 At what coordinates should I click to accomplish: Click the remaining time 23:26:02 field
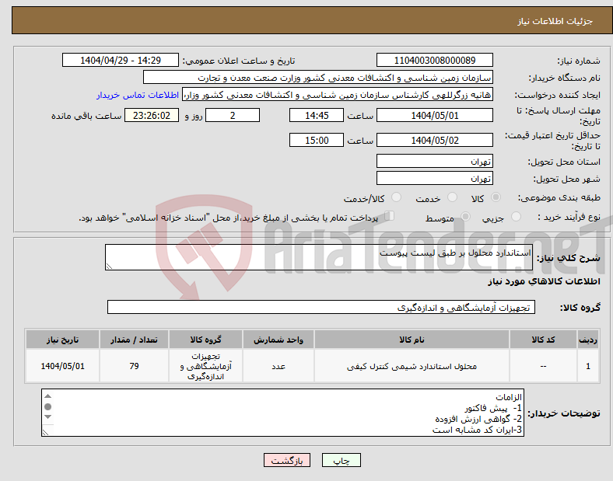click(152, 116)
